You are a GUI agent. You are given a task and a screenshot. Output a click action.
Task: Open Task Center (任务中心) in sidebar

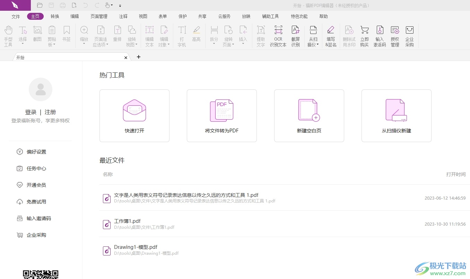32,168
